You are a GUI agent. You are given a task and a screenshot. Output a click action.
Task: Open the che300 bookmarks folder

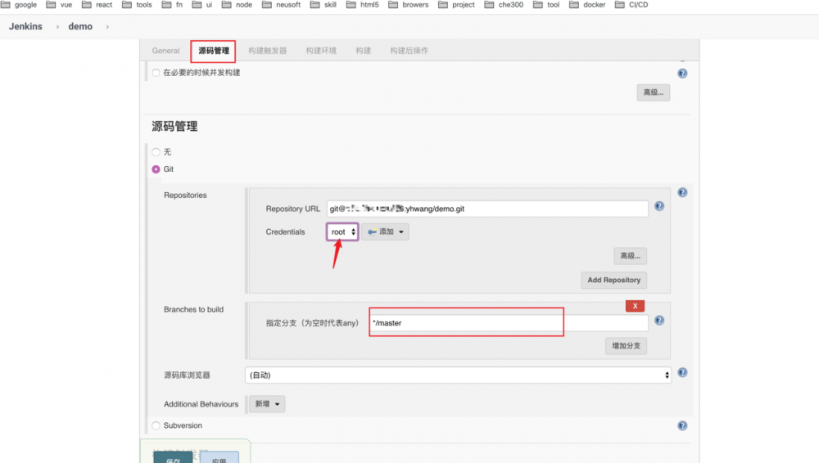tap(504, 5)
